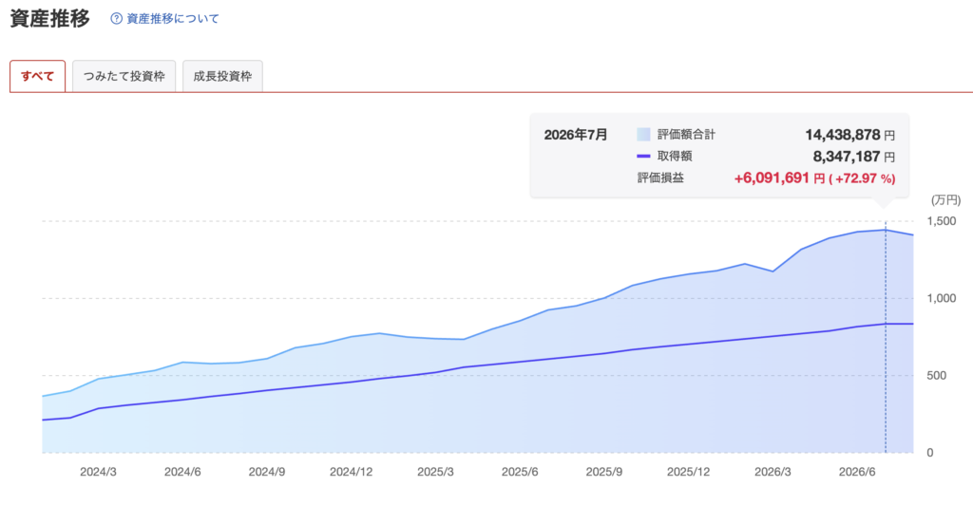Click the 2025/9 x-axis label
973x505 pixels.
pyautogui.click(x=604, y=472)
